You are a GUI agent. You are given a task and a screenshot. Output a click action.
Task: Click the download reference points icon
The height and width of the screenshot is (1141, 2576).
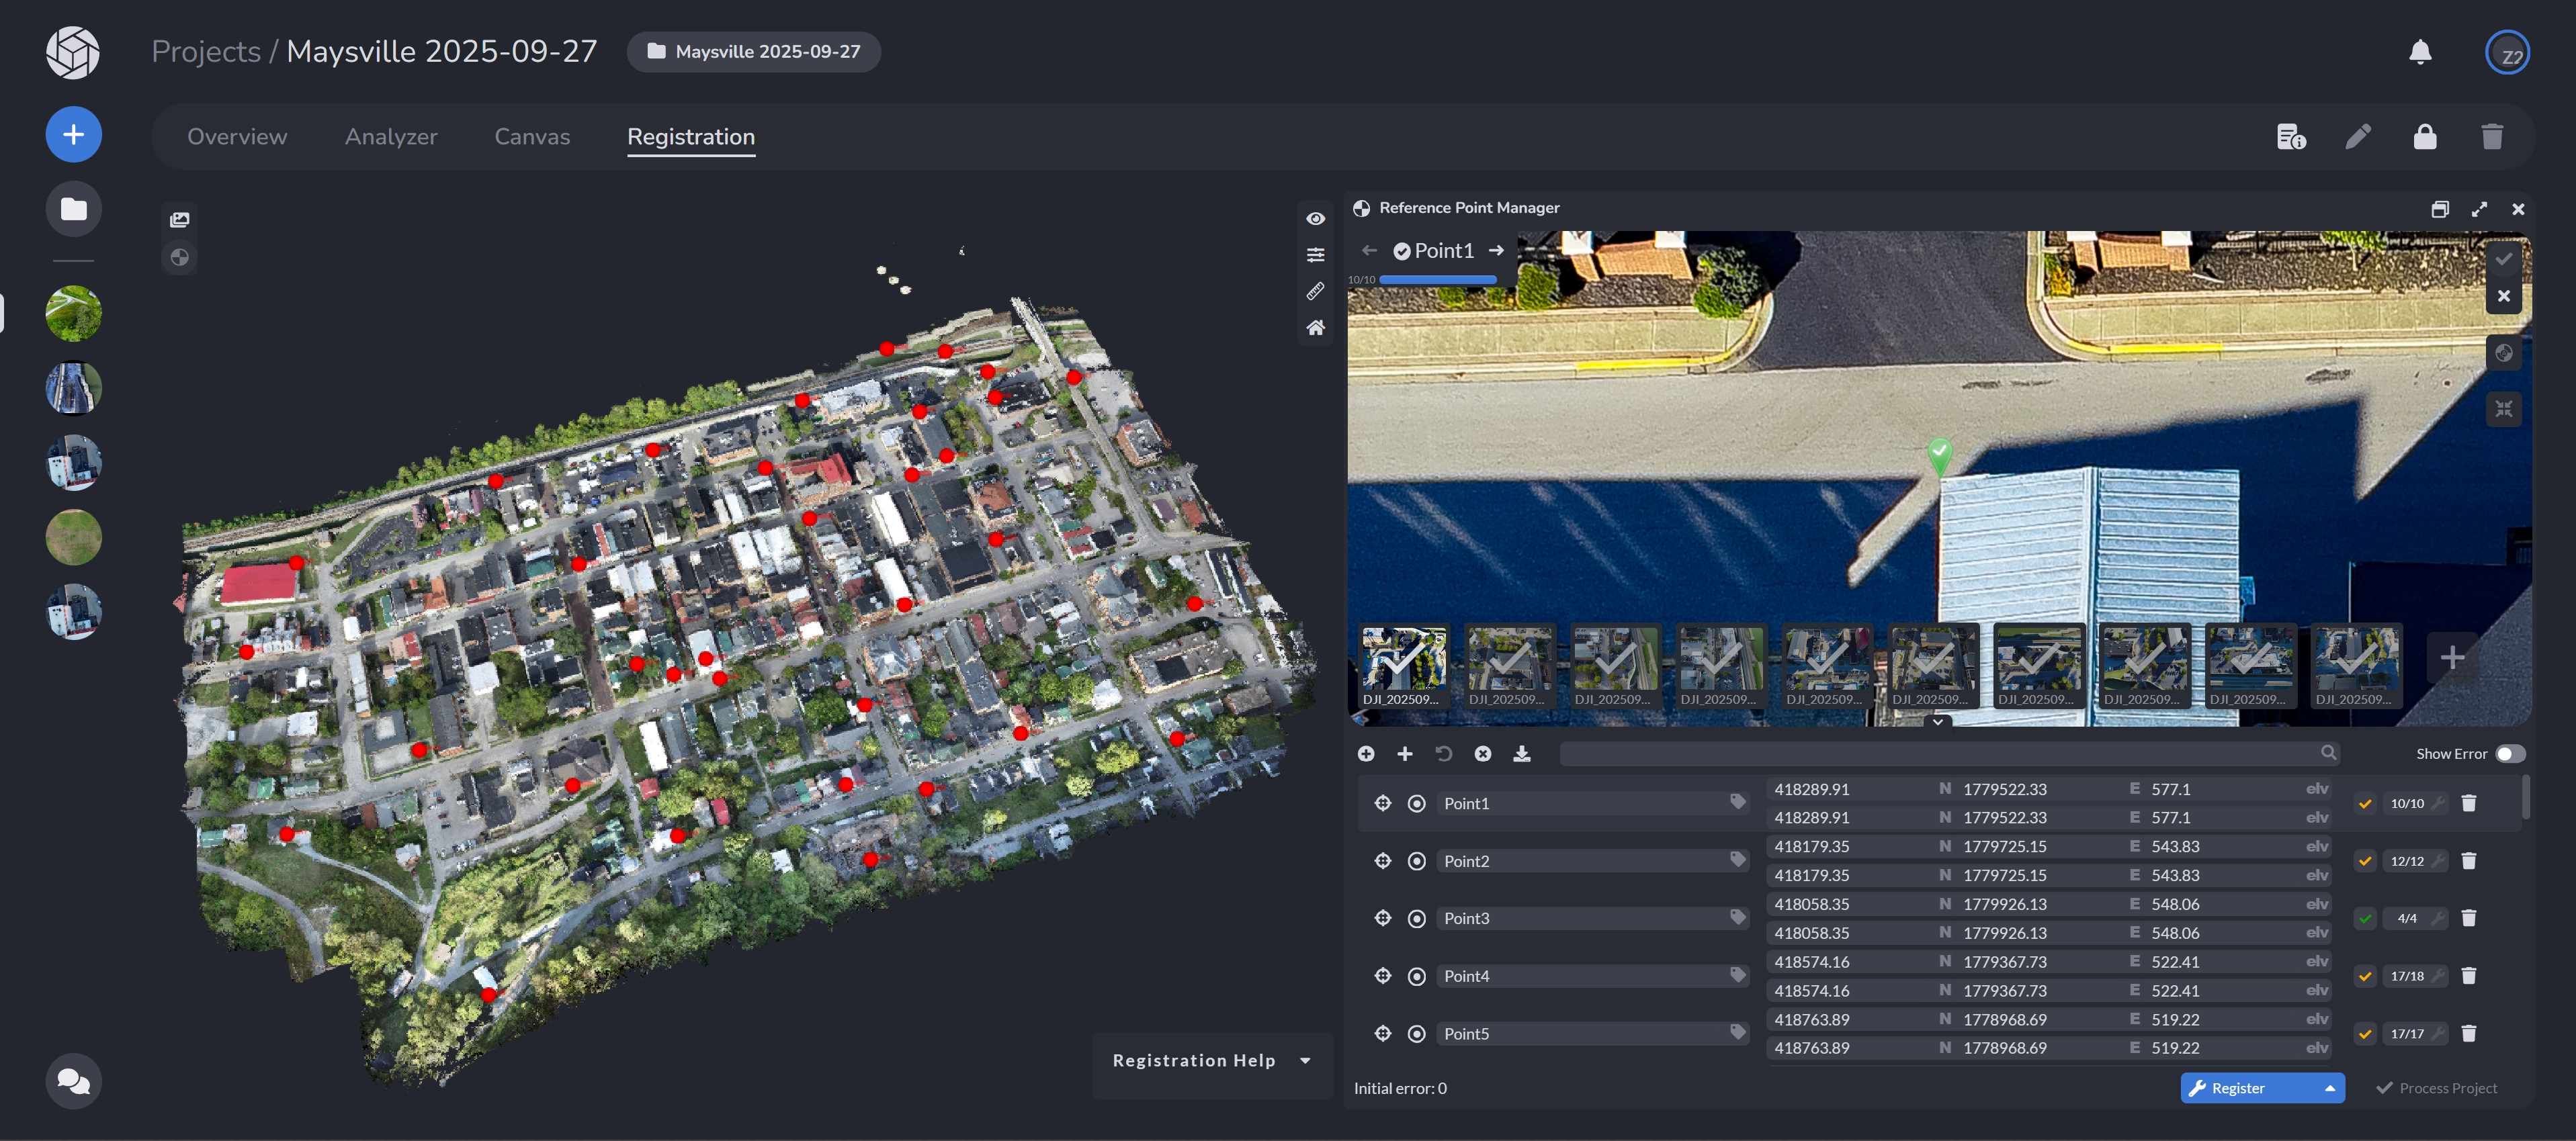(1521, 754)
